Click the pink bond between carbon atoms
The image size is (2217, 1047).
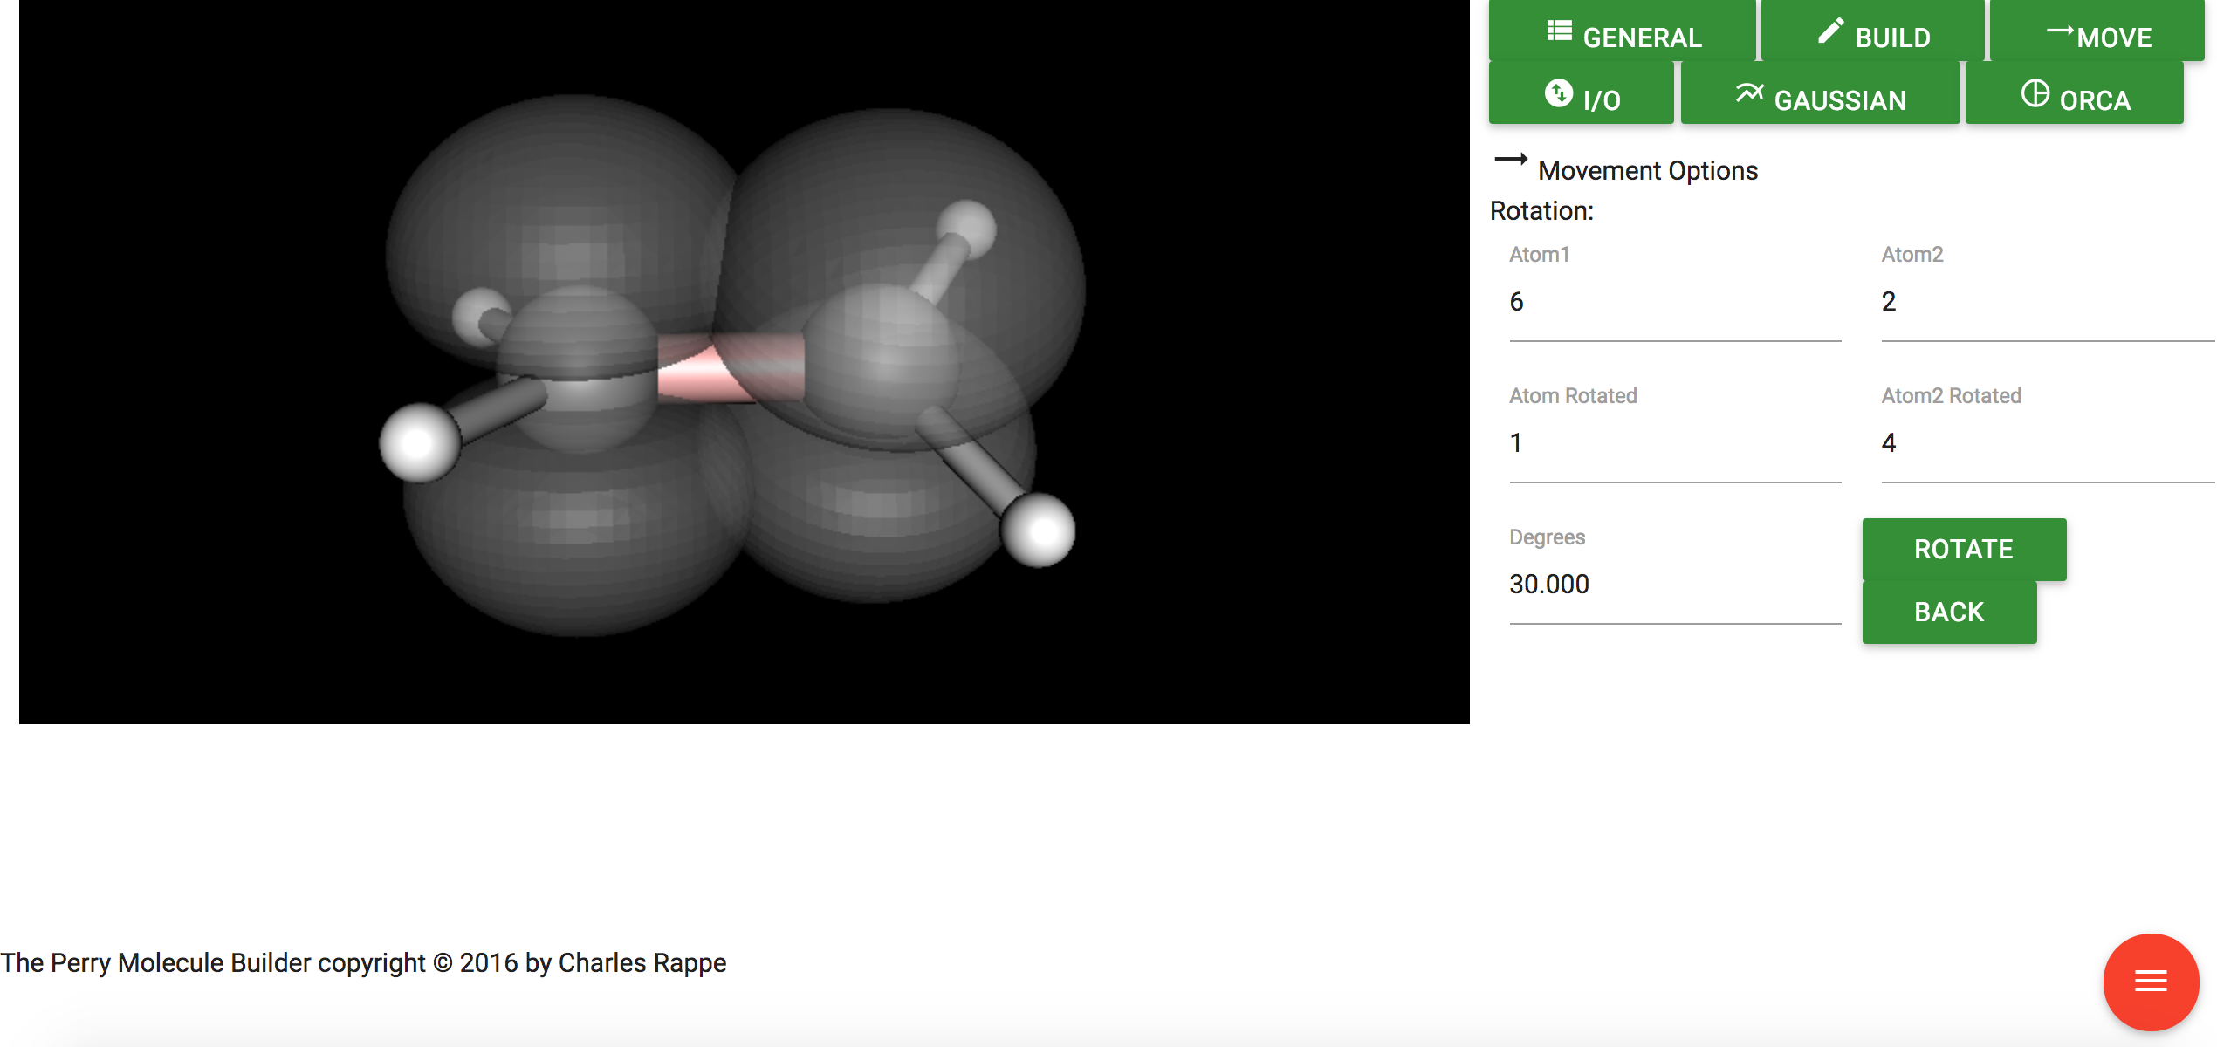[698, 375]
